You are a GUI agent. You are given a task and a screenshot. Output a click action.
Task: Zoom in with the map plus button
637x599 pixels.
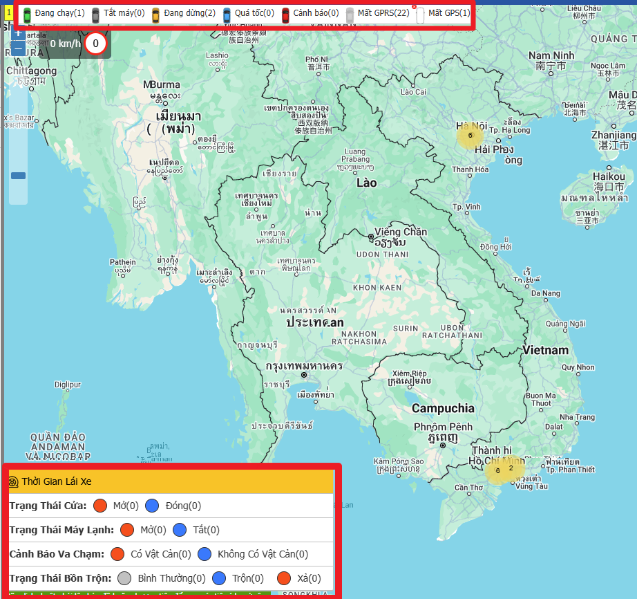[x=18, y=34]
